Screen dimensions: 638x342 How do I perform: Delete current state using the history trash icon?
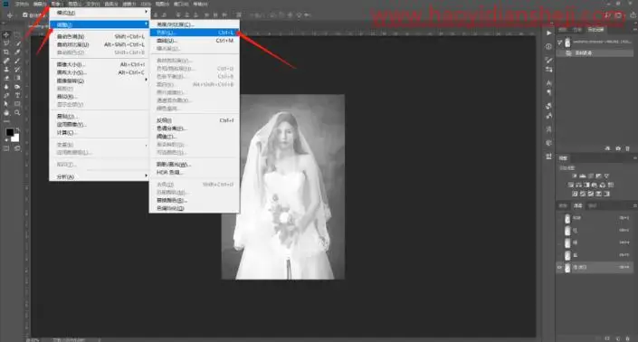(x=627, y=148)
